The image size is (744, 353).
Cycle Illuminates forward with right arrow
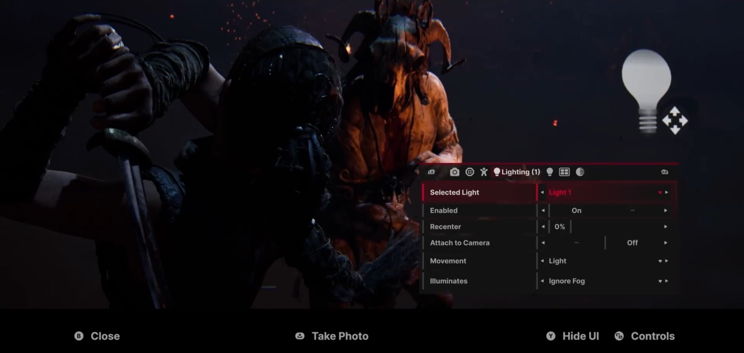(x=666, y=281)
